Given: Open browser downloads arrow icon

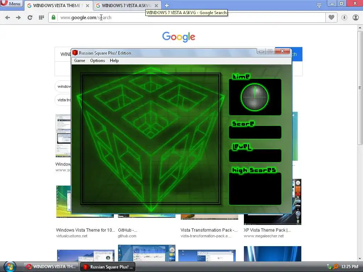Looking at the screenshot, I should click(x=344, y=18).
